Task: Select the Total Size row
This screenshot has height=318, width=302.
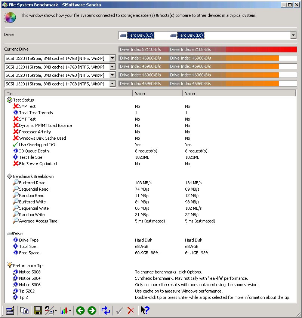Action: tap(150, 246)
